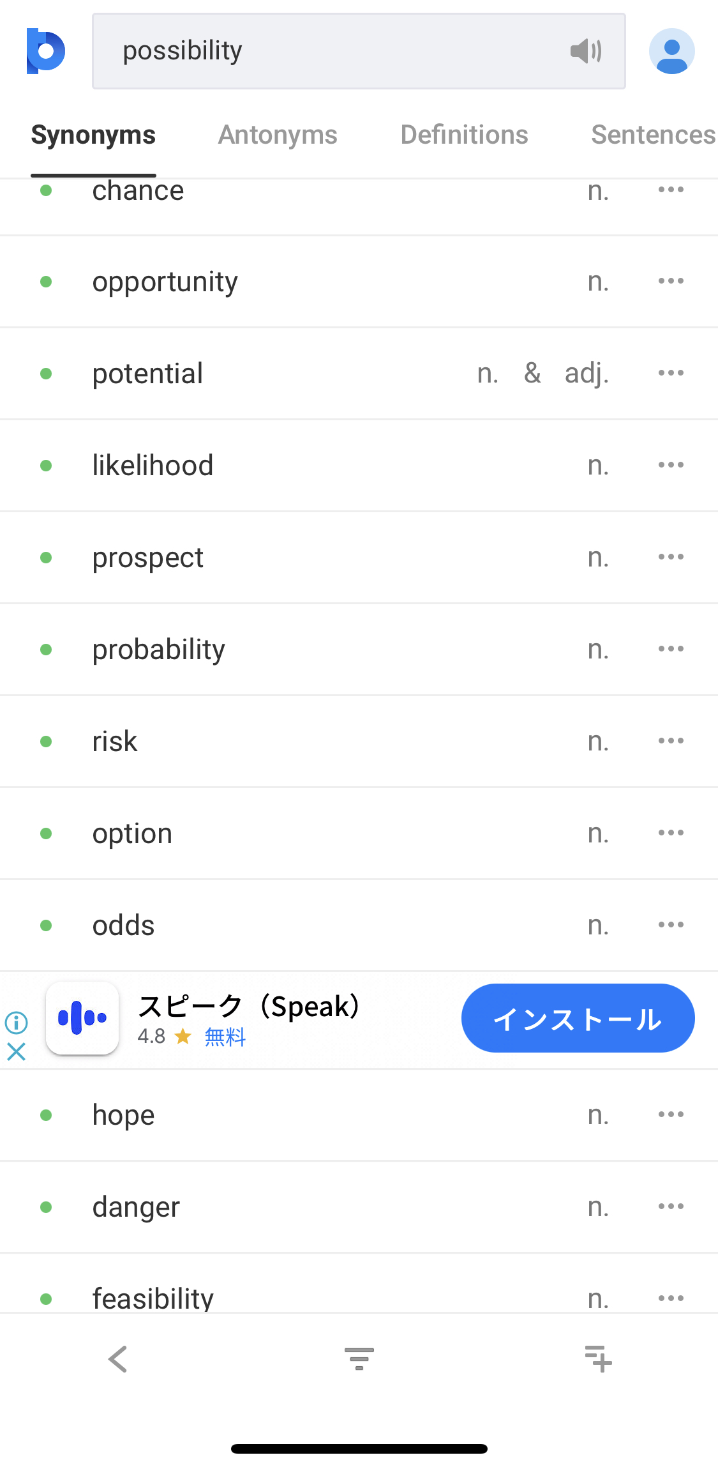Image resolution: width=718 pixels, height=1469 pixels.
Task: Open the user profile avatar
Action: click(671, 51)
